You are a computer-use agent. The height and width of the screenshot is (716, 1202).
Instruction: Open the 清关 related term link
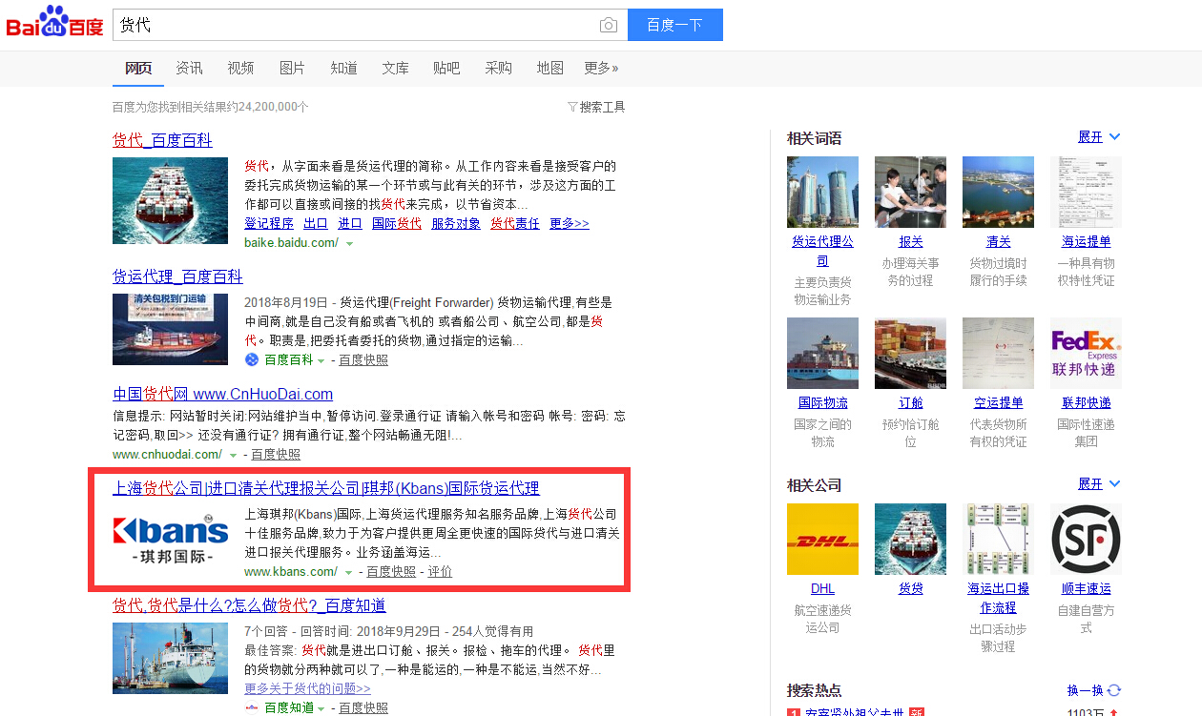(x=999, y=241)
